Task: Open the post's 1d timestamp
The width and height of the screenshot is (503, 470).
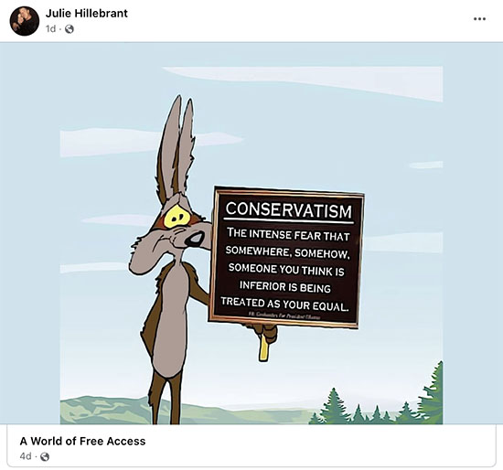Action: click(50, 29)
